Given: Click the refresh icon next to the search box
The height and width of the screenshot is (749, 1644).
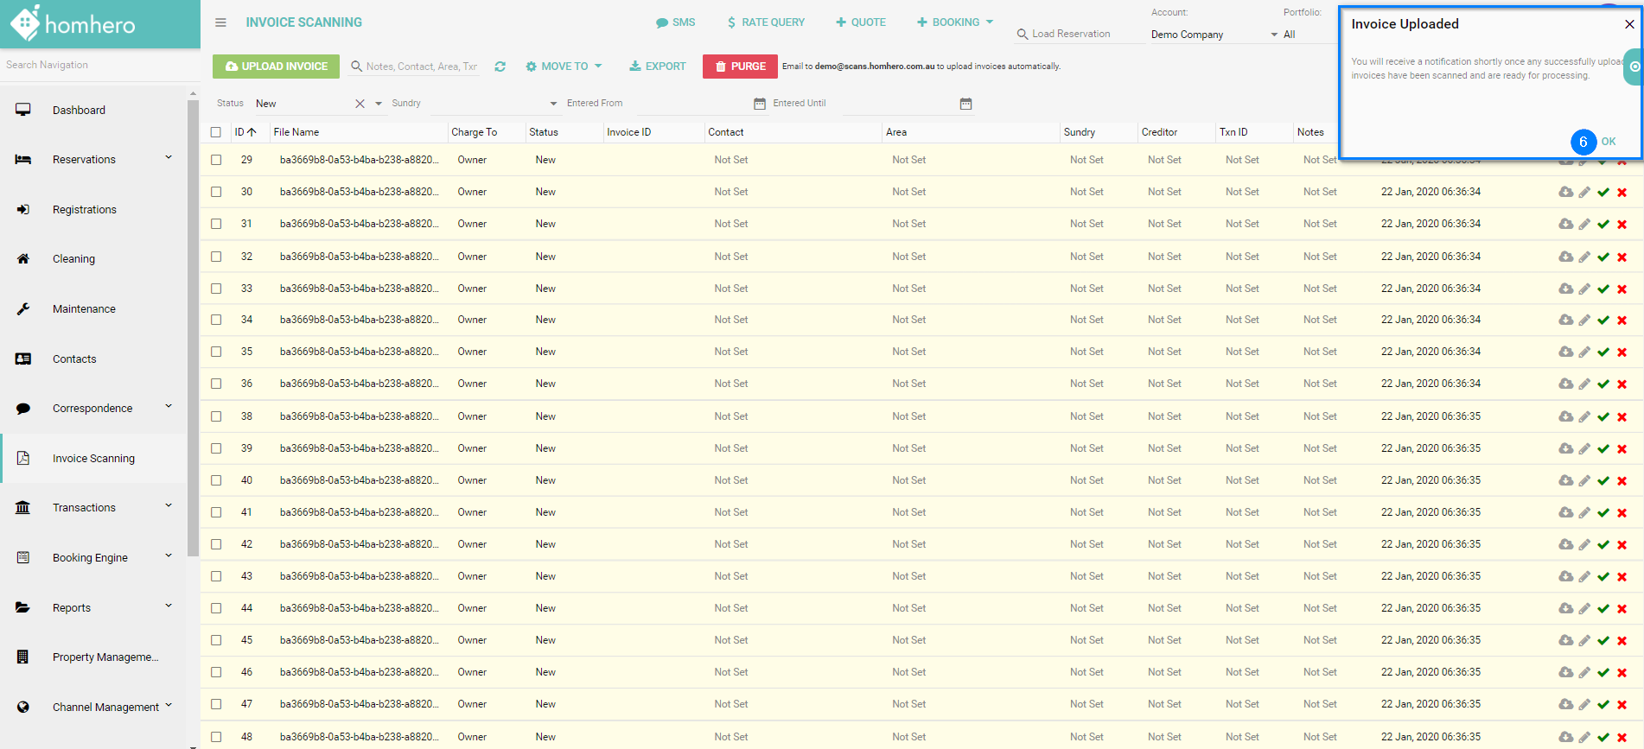Looking at the screenshot, I should click(x=500, y=67).
